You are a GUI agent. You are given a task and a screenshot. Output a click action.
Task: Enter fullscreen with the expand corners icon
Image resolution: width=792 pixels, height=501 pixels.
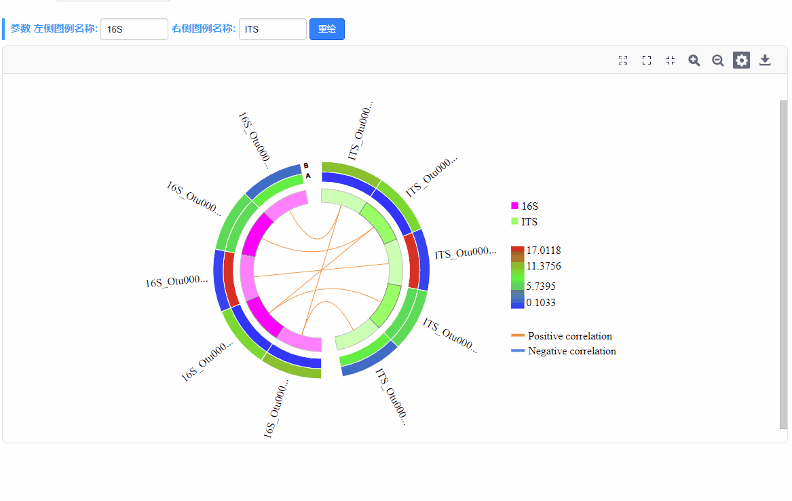pos(647,60)
